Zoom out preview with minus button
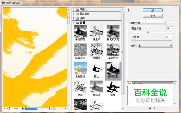This screenshot has width=181, height=113. (5, 108)
